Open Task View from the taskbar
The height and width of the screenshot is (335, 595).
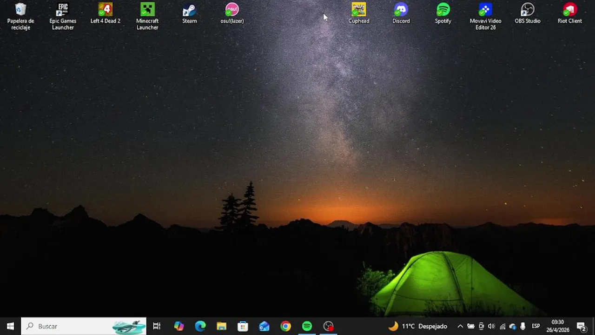pyautogui.click(x=157, y=326)
